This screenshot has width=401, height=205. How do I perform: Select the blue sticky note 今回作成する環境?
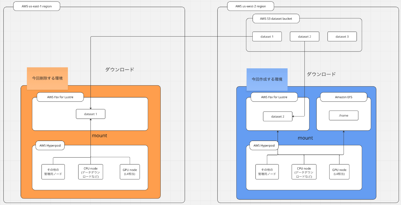[267, 79]
